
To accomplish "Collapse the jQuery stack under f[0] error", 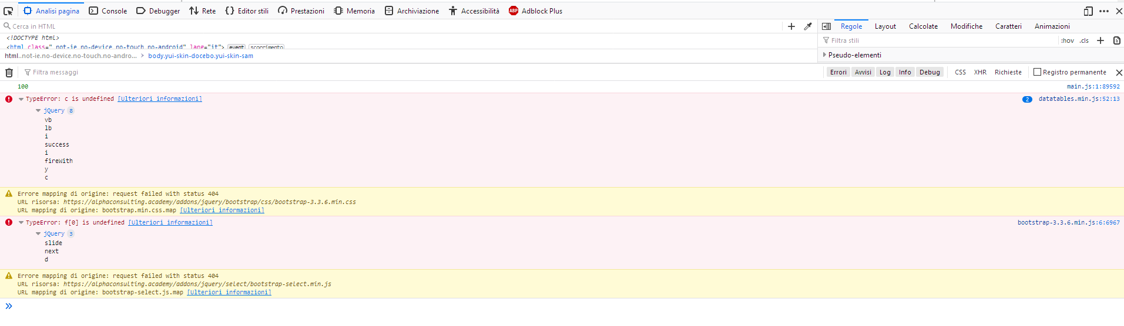I will (x=38, y=234).
